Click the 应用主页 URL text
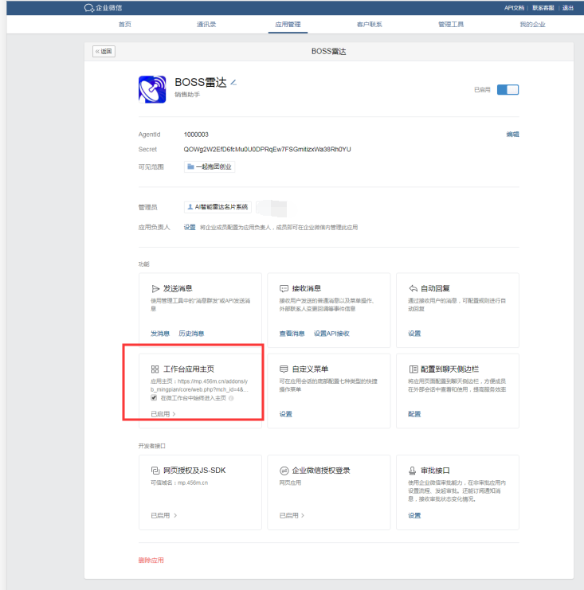Viewport: 584px width, 590px height. point(199,385)
